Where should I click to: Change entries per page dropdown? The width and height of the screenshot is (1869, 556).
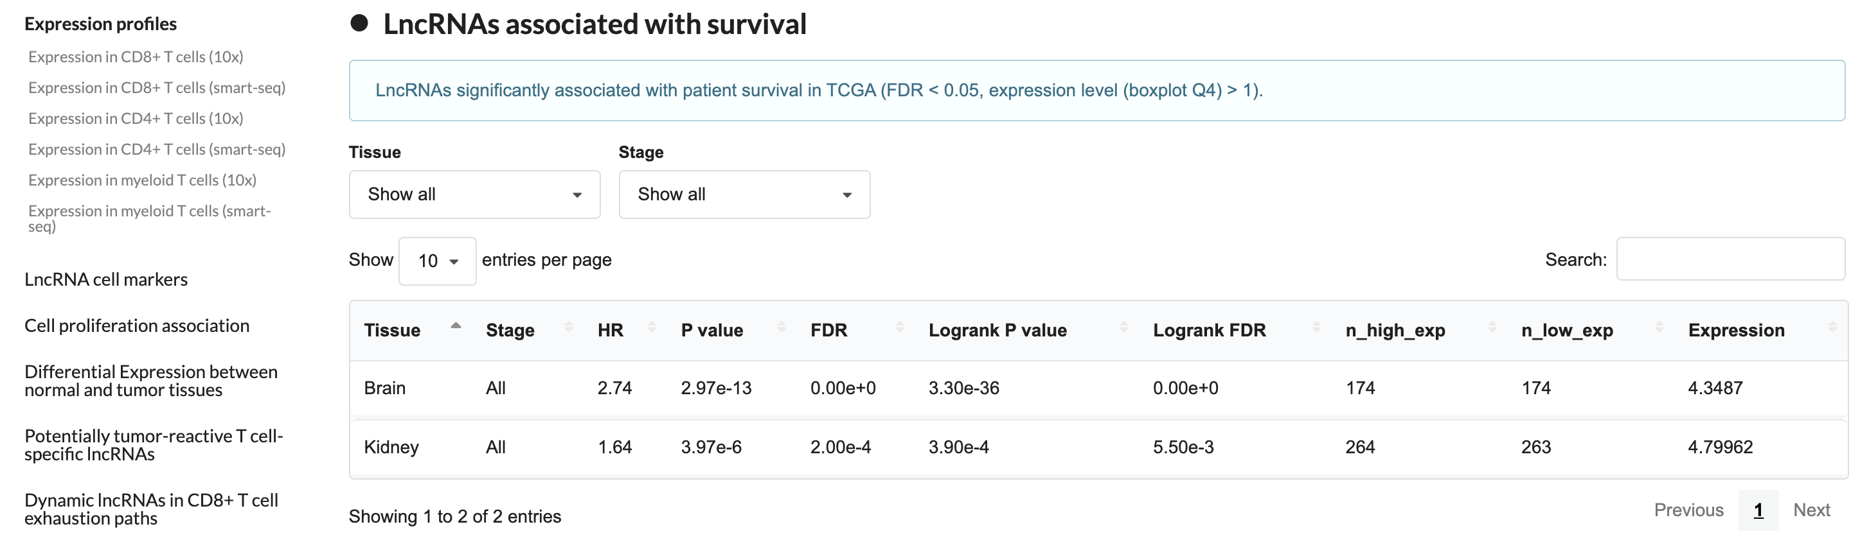pos(438,261)
